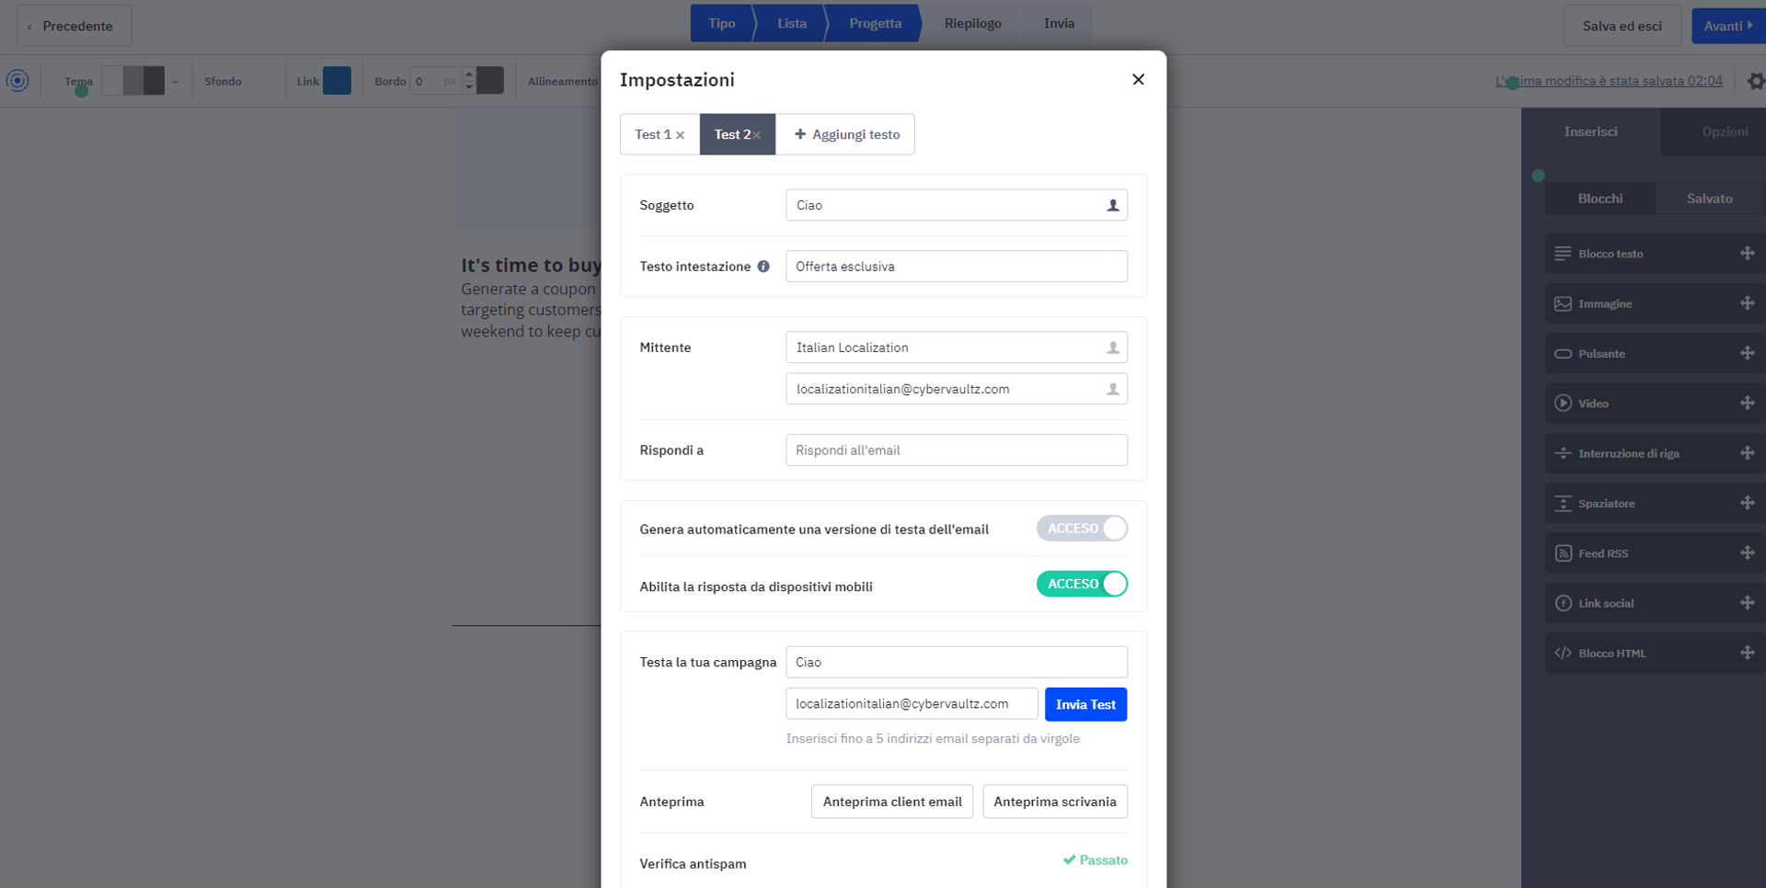Select the Riepilogo step in the wizard
Screen dimensions: 1766x888
click(x=972, y=23)
